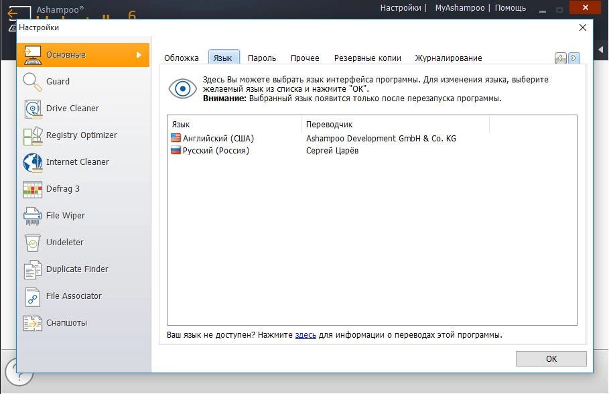This screenshot has width=609, height=394.
Task: Open MyAshampoo in main window header
Action: (460, 8)
